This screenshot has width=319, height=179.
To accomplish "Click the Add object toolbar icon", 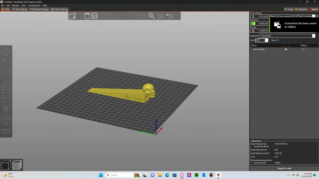I will 72,16.
